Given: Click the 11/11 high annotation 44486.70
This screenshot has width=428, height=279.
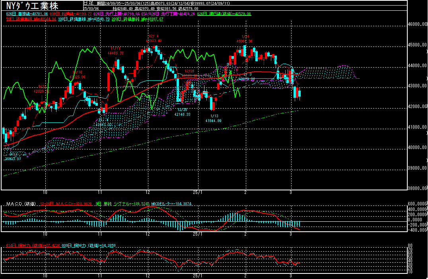Looking at the screenshot, I should pyautogui.click(x=115, y=53).
